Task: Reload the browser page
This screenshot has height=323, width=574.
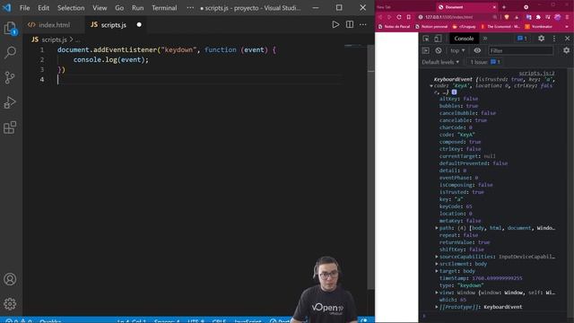Action: 398,17
